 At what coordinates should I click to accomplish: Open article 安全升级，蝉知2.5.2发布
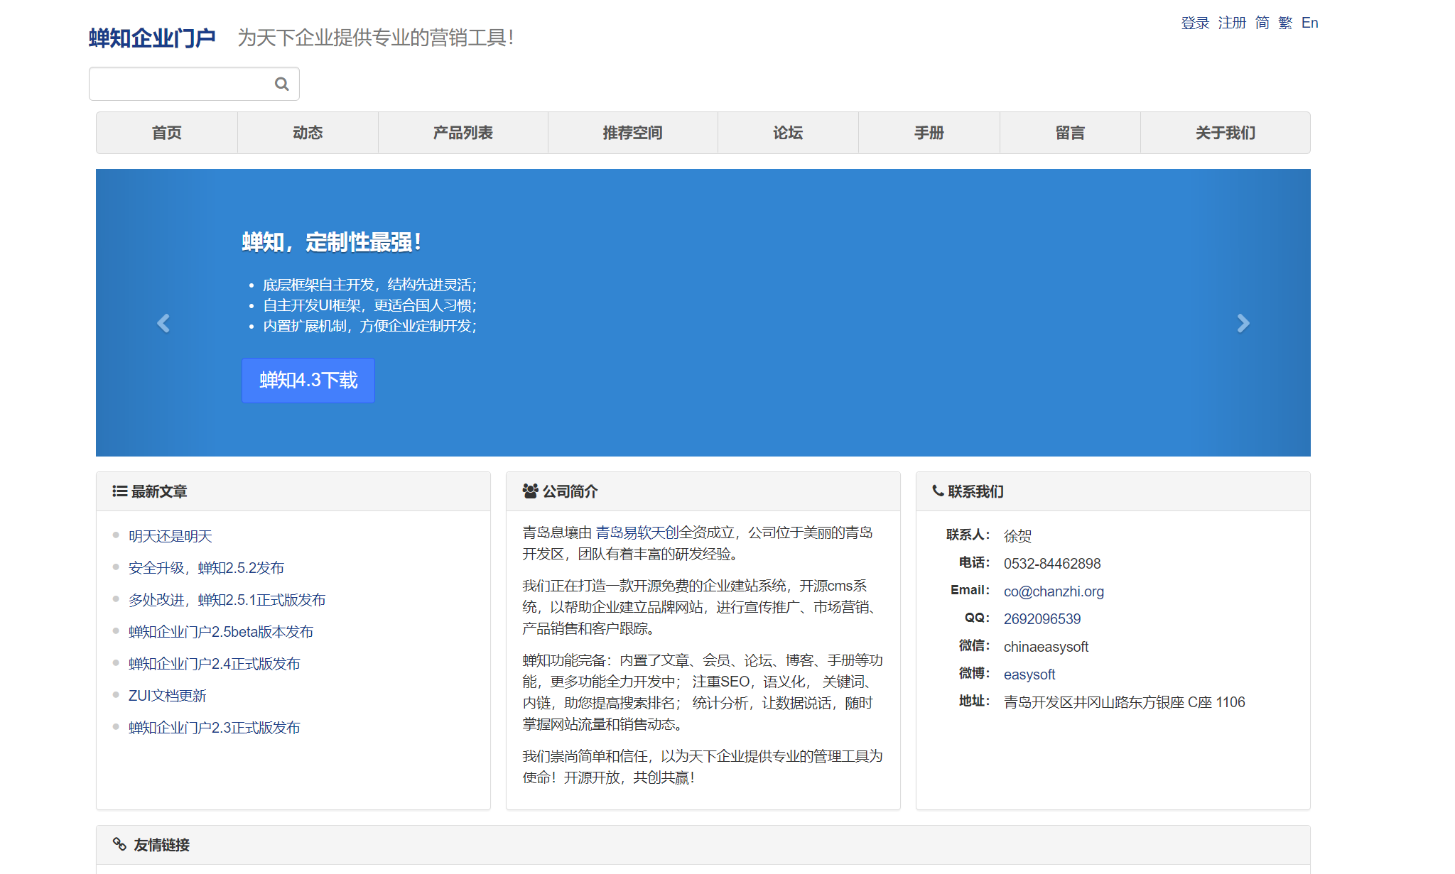coord(206,568)
